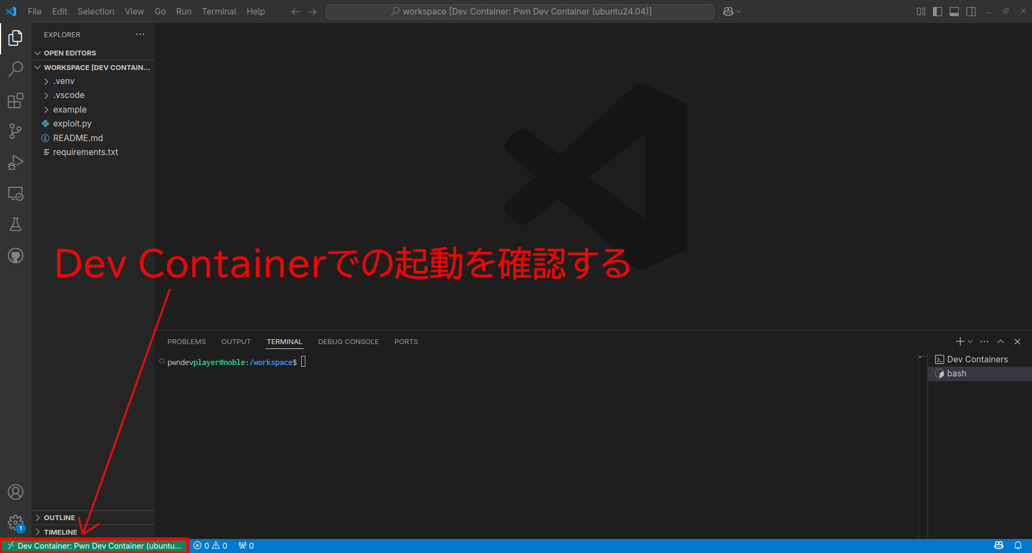Click the Manage gear icon
This screenshot has height=553, width=1032.
click(x=16, y=522)
